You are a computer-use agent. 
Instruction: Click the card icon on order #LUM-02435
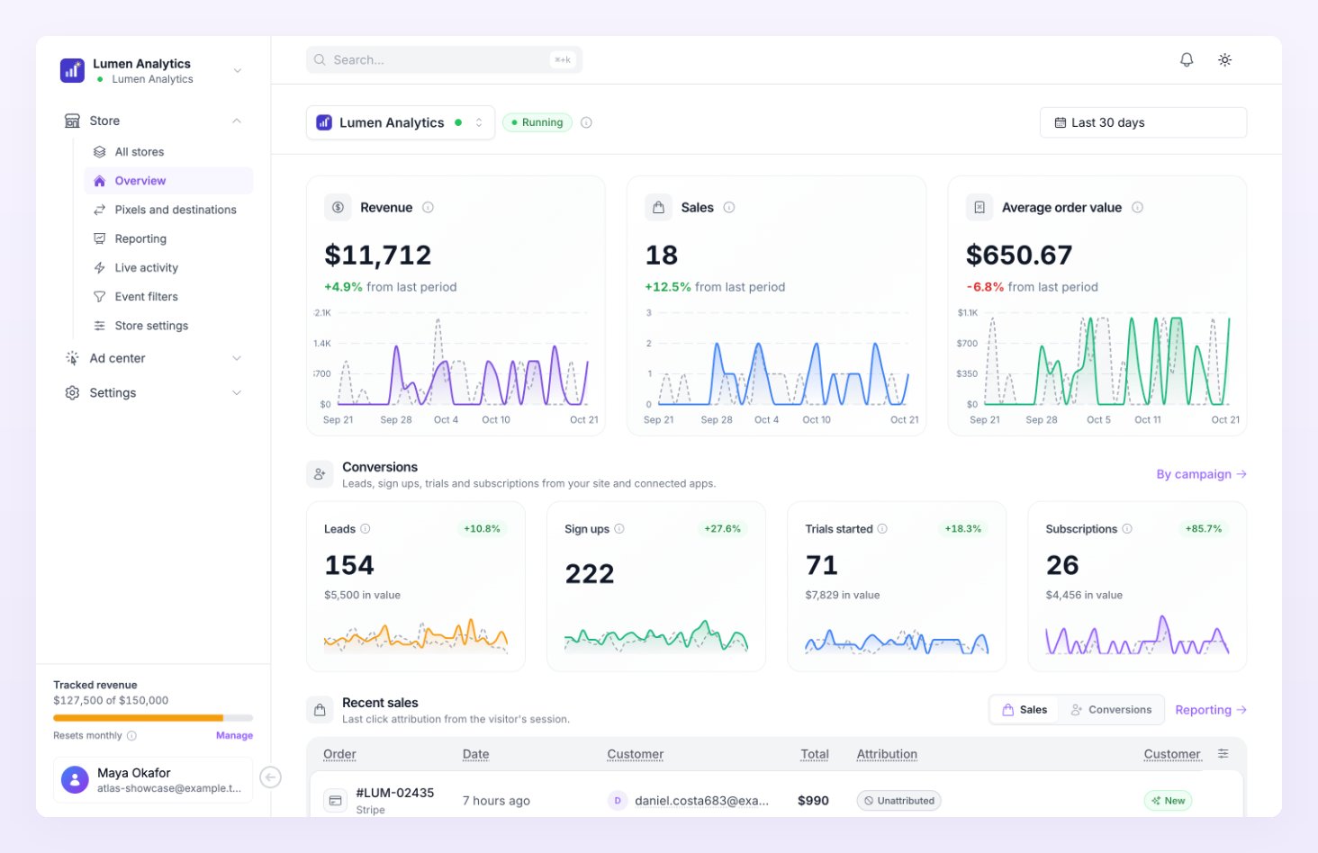pos(336,800)
